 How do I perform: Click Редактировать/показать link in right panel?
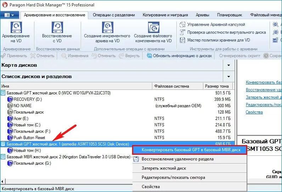[264, 105]
